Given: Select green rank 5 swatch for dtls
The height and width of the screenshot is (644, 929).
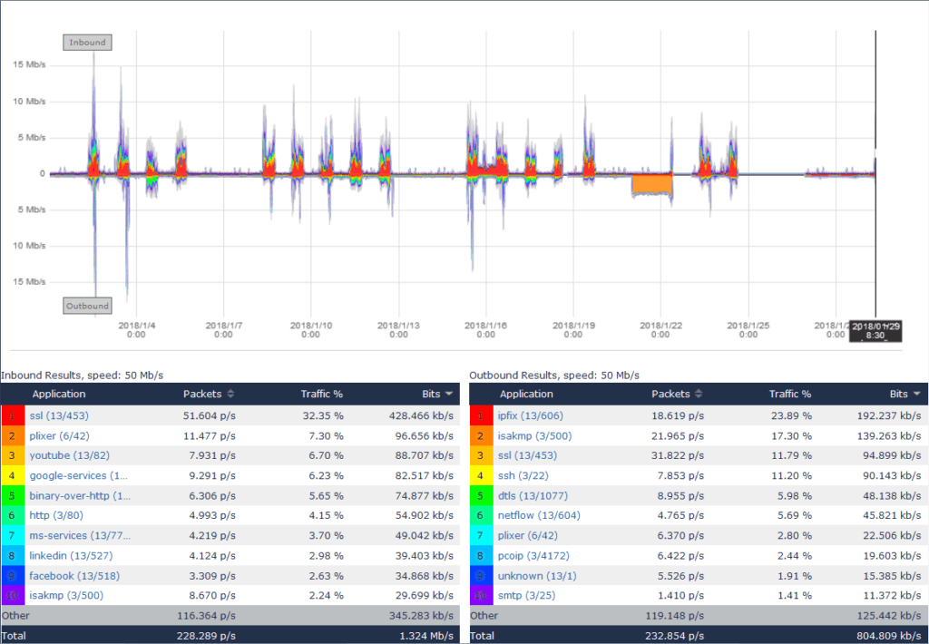Looking at the screenshot, I should point(481,496).
